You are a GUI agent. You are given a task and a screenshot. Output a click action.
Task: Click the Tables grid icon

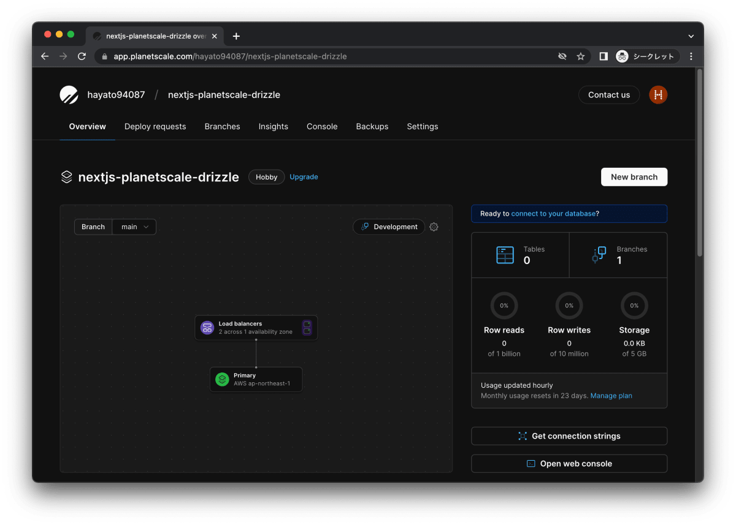505,255
